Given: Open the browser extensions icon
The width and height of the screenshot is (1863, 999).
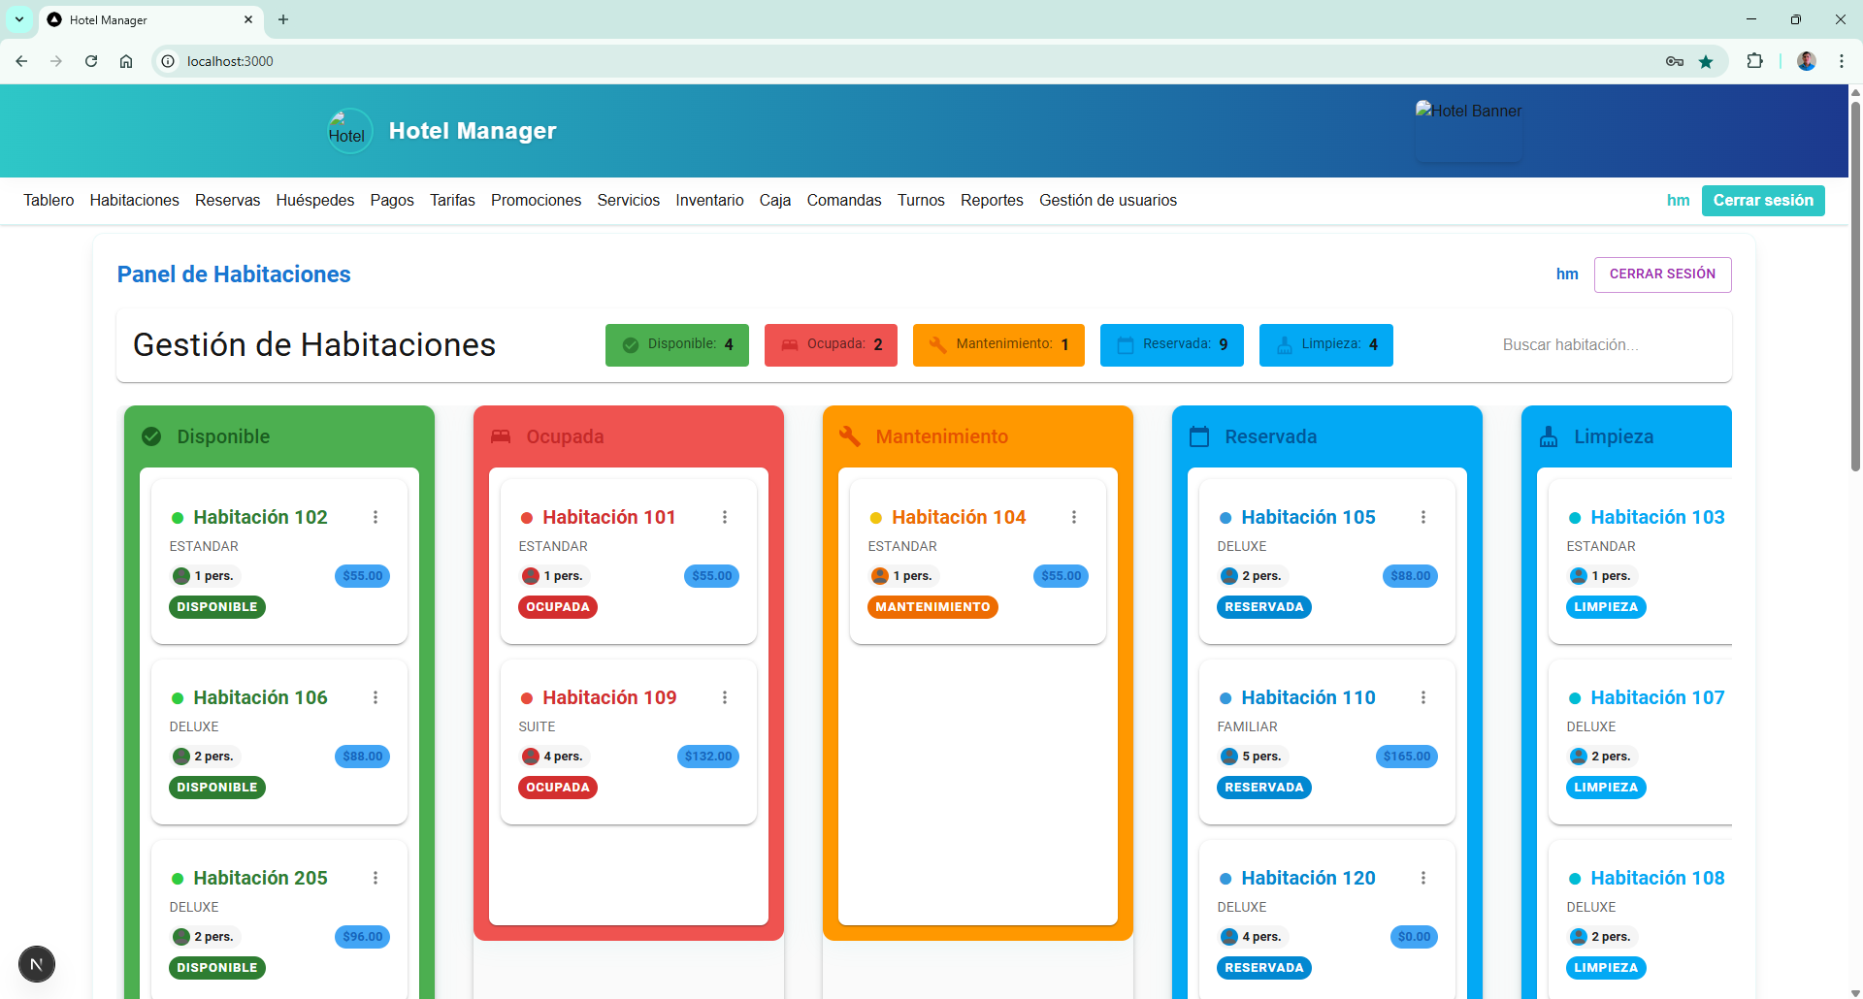Looking at the screenshot, I should click(x=1754, y=61).
